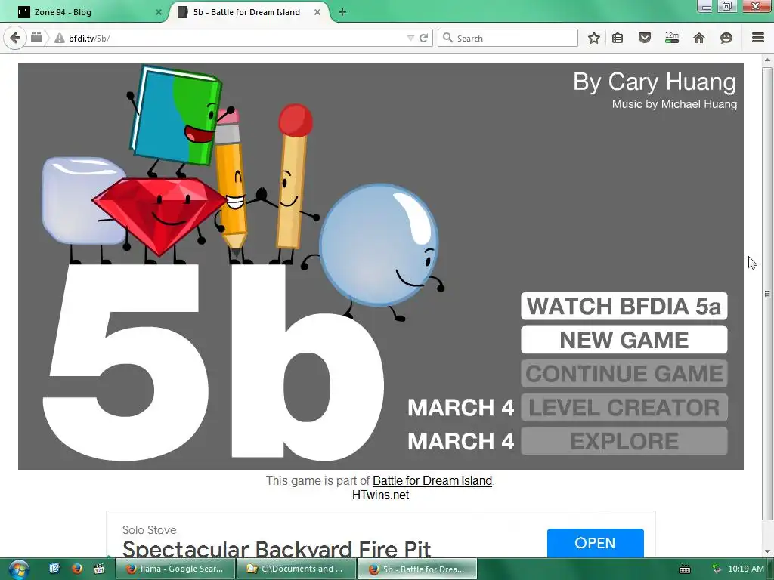Open the Windows Start orb

19,569
